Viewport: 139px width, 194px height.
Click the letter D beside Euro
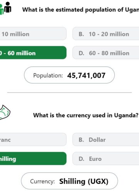(81, 159)
